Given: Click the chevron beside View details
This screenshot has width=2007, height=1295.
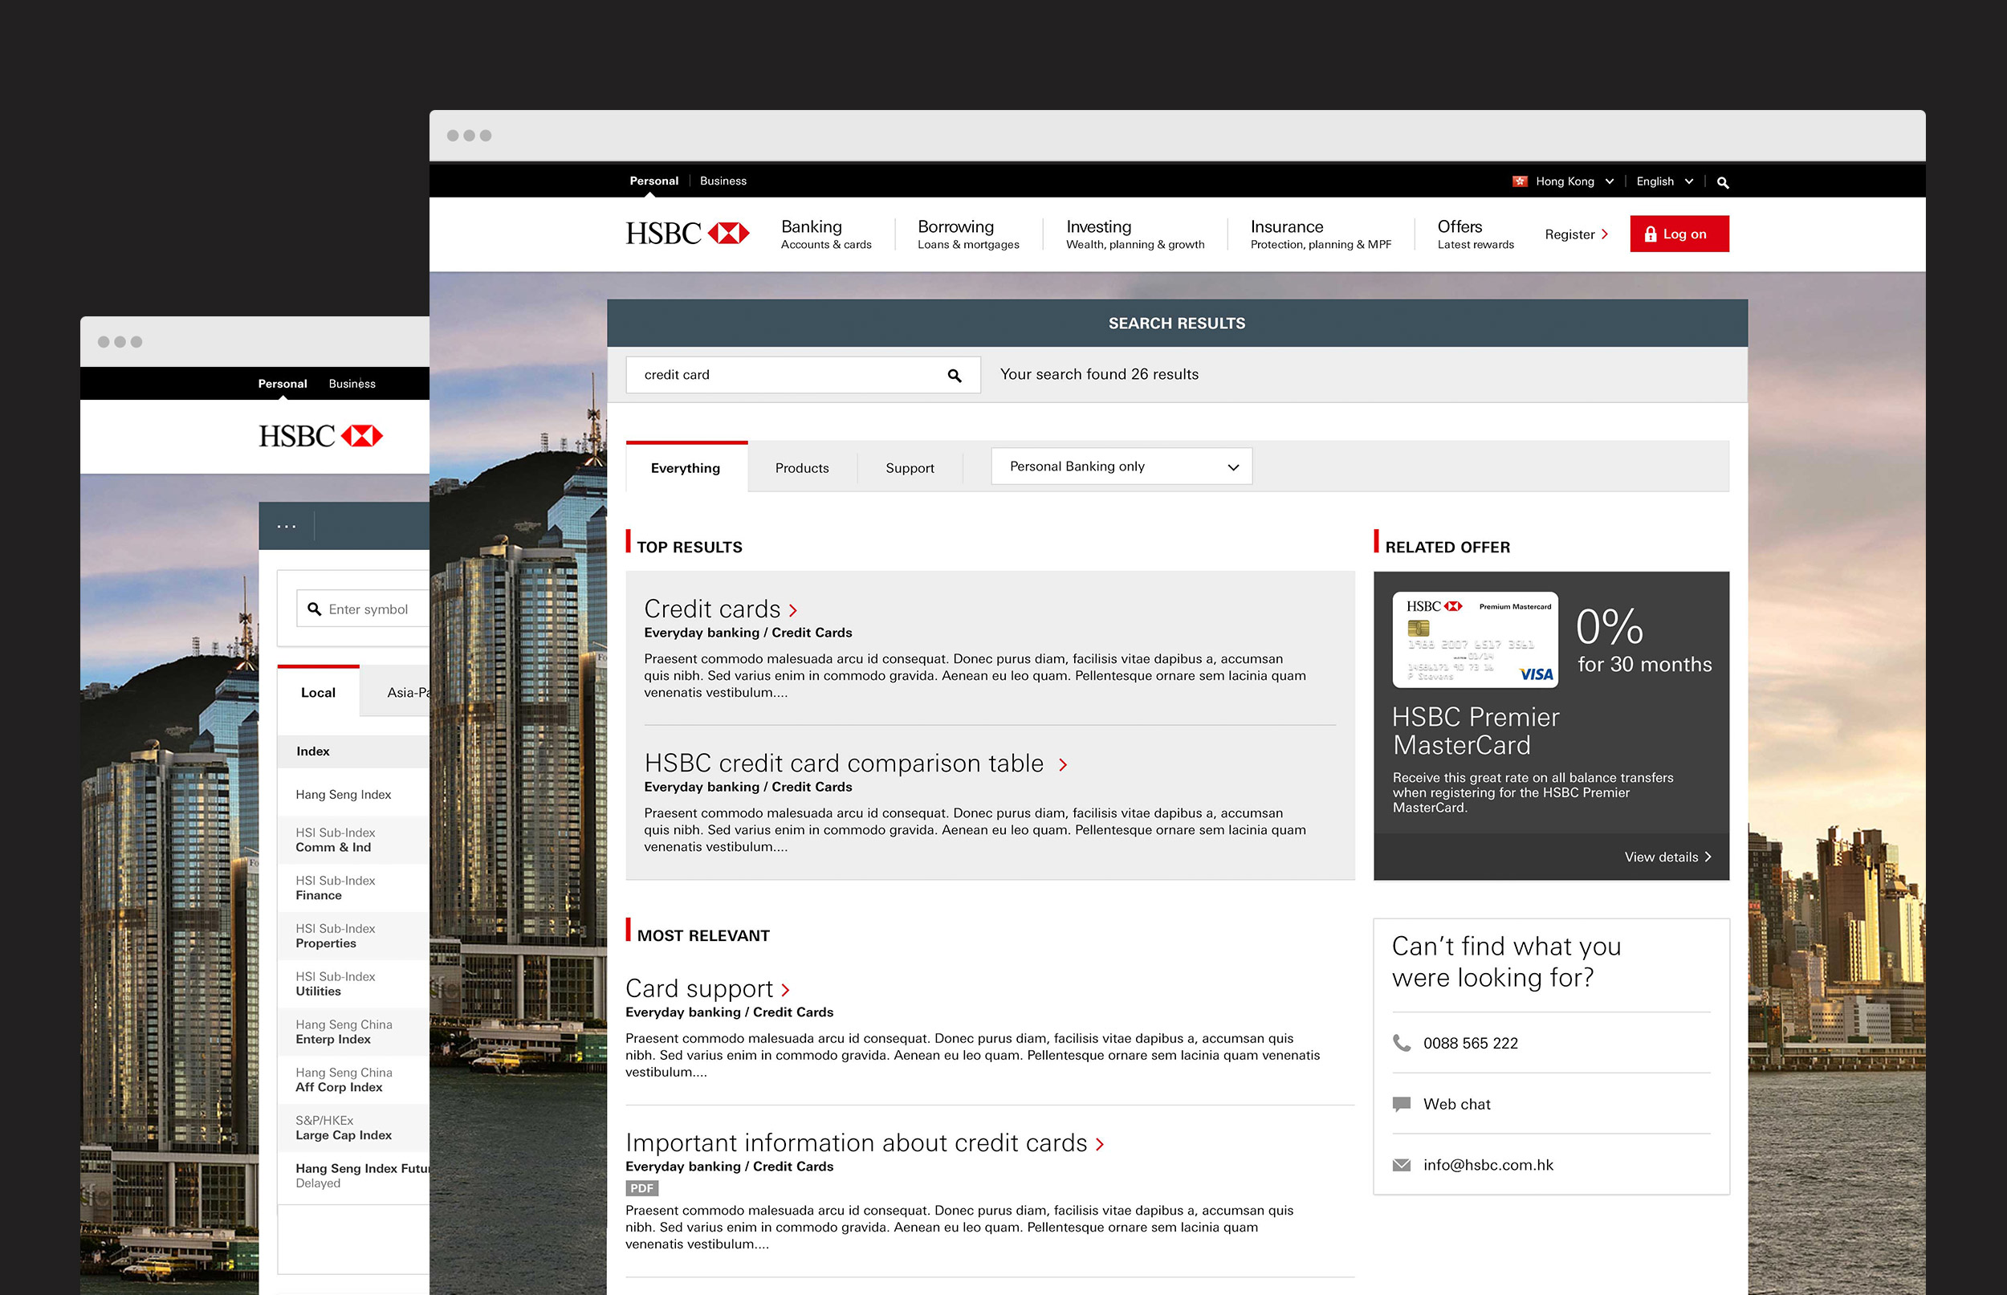Looking at the screenshot, I should (x=1708, y=857).
